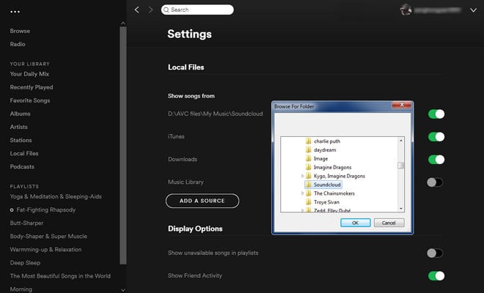Click the Troye Sivan folder icon
Image resolution: width=484 pixels, height=293 pixels.
pyautogui.click(x=308, y=202)
